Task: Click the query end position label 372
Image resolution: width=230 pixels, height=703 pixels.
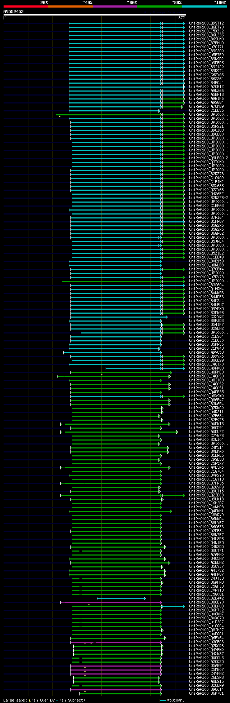Action: [182, 18]
